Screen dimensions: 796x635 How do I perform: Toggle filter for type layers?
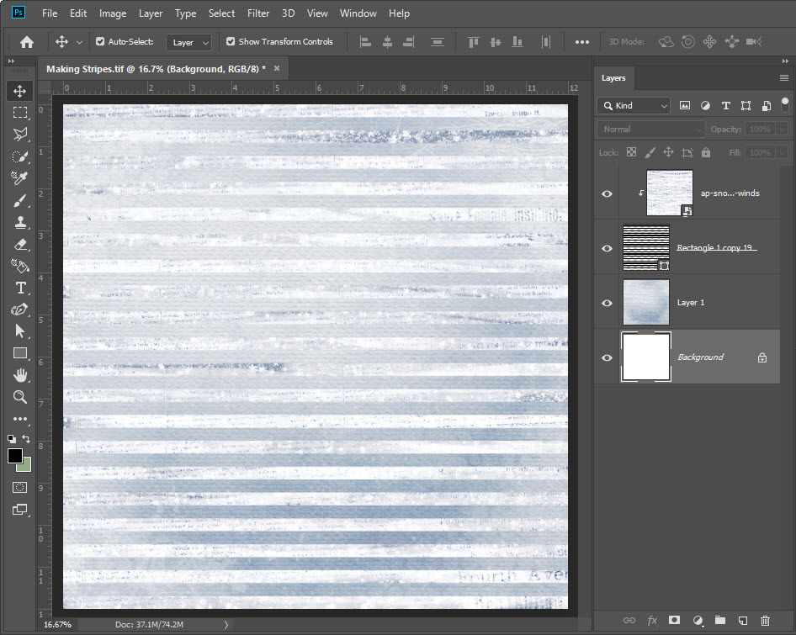(x=725, y=106)
